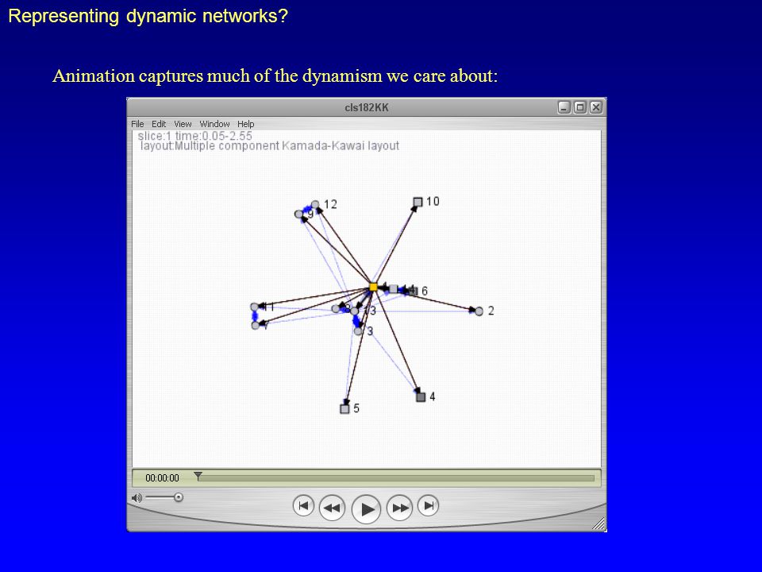Screen dimensions: 762x572
Task: Click the cls182KK title bar
Action: pyautogui.click(x=367, y=107)
